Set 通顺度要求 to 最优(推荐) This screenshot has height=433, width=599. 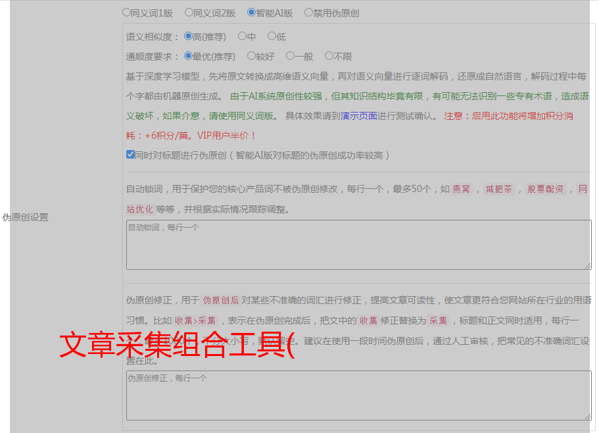pos(188,56)
